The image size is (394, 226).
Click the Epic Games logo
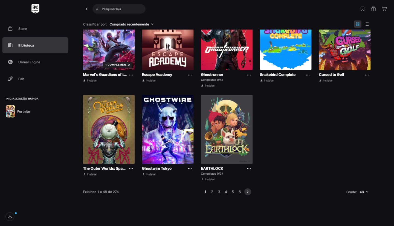[35, 9]
